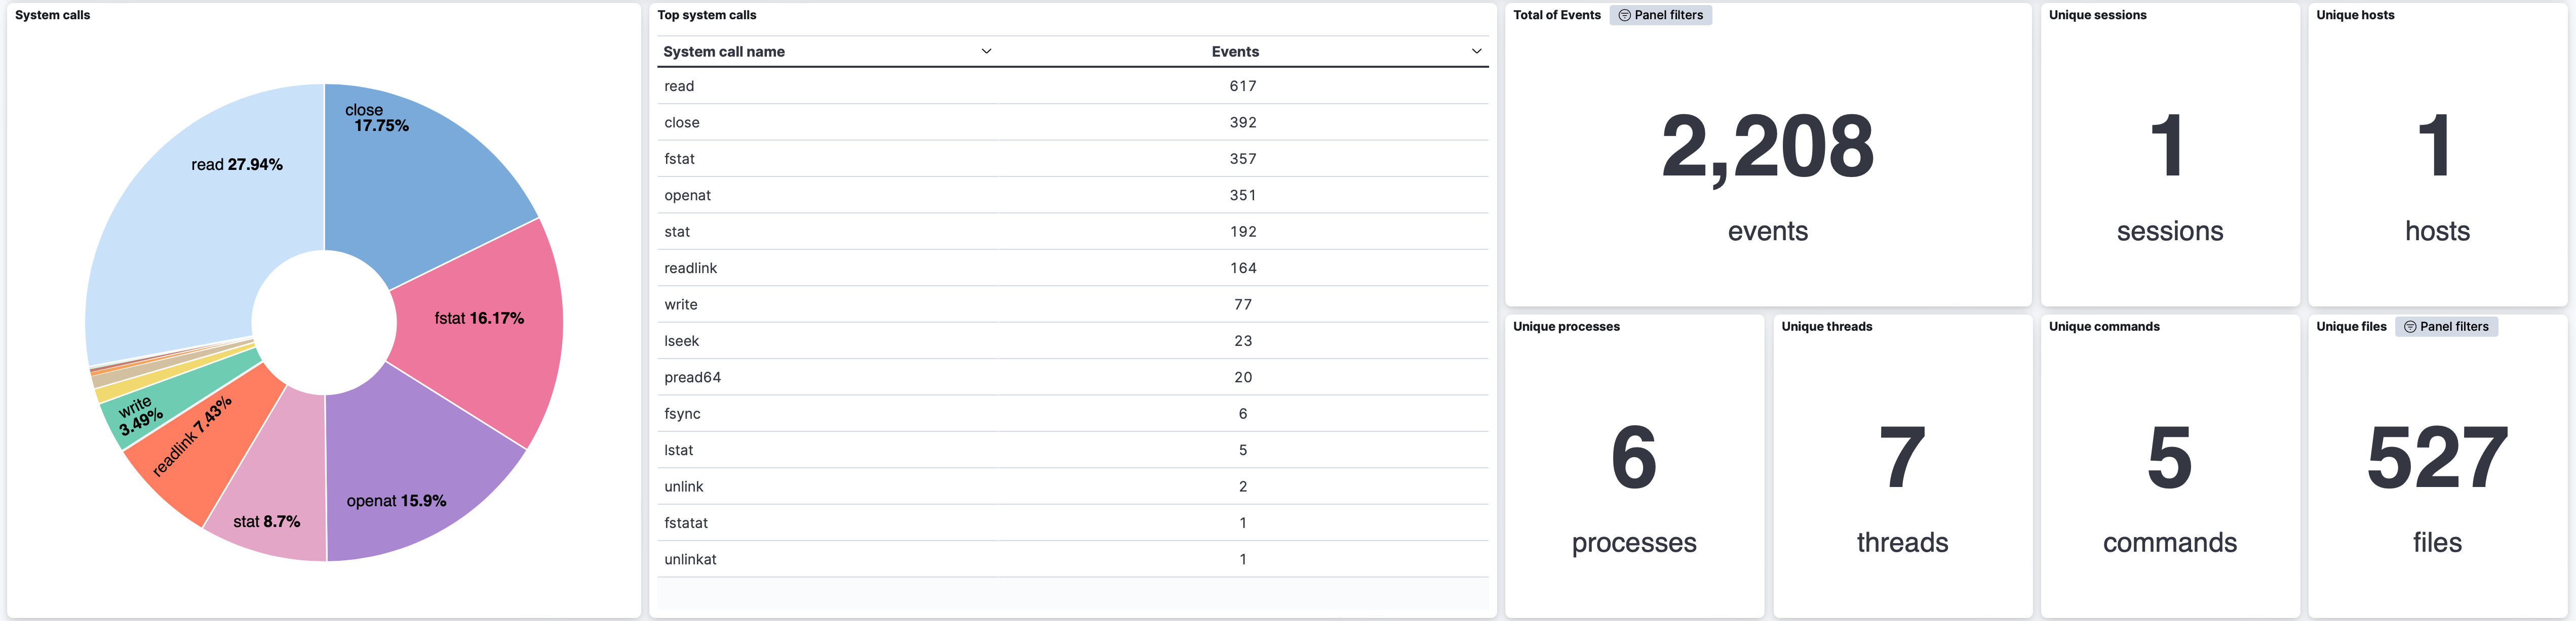Image resolution: width=2576 pixels, height=621 pixels.
Task: Click the 7 threads metric value
Action: pos(1902,458)
